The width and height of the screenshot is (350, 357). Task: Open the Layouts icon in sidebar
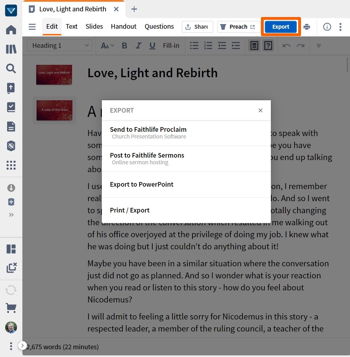[x=11, y=249]
